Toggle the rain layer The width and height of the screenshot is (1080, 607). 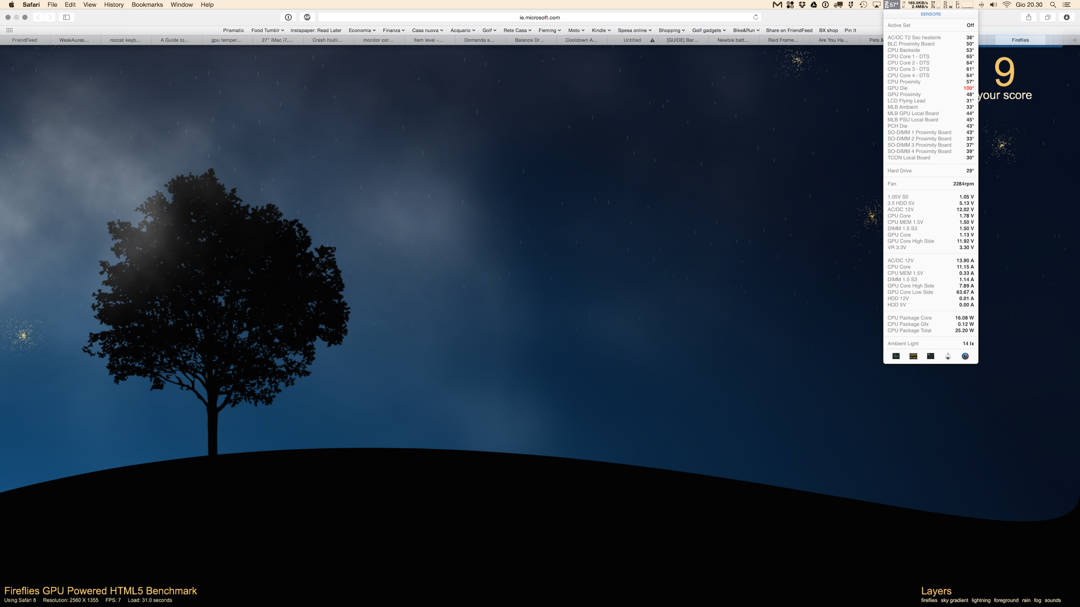click(x=1026, y=600)
